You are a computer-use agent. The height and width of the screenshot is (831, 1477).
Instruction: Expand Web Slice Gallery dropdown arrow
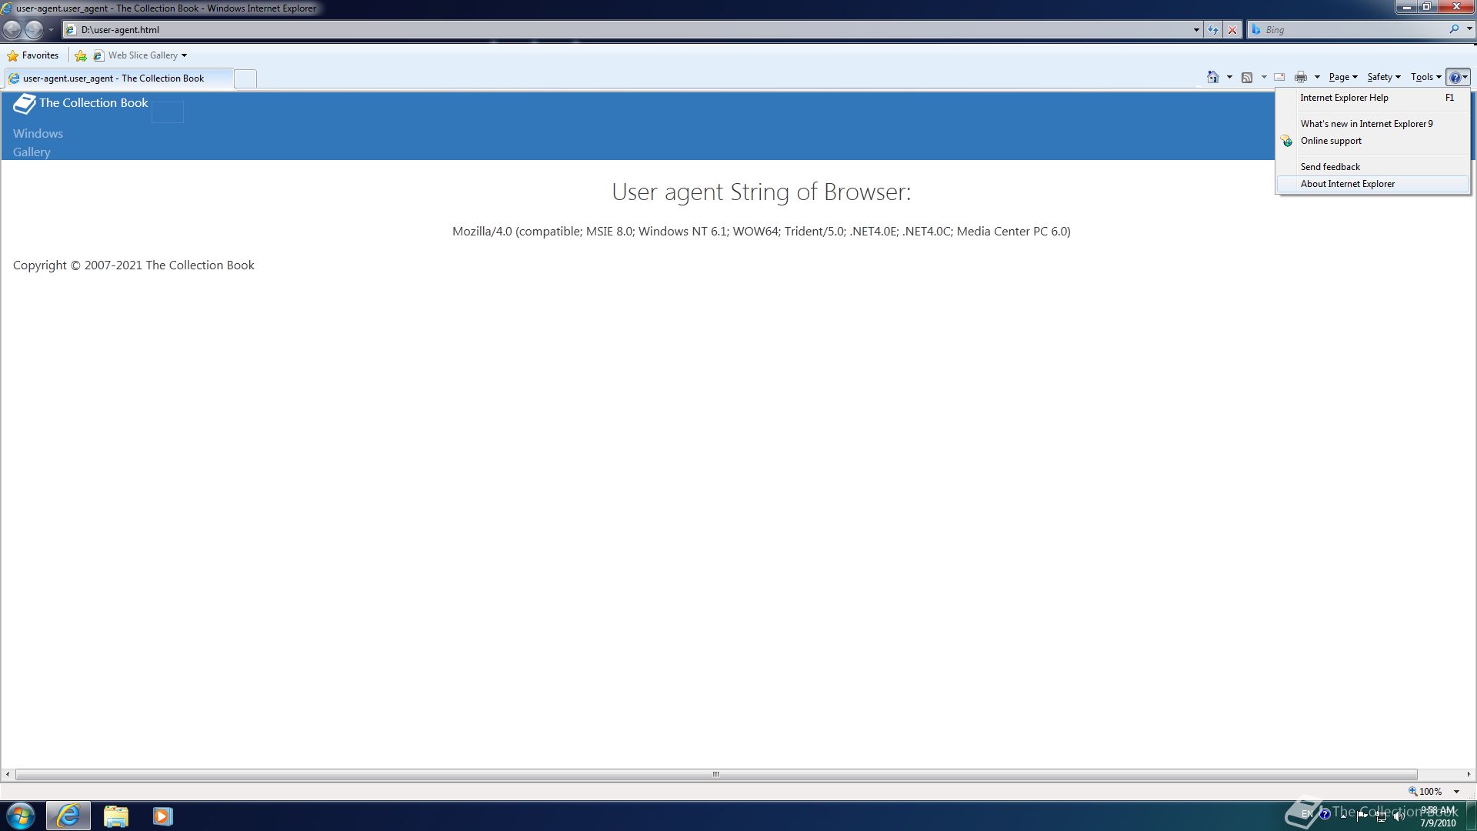[184, 55]
